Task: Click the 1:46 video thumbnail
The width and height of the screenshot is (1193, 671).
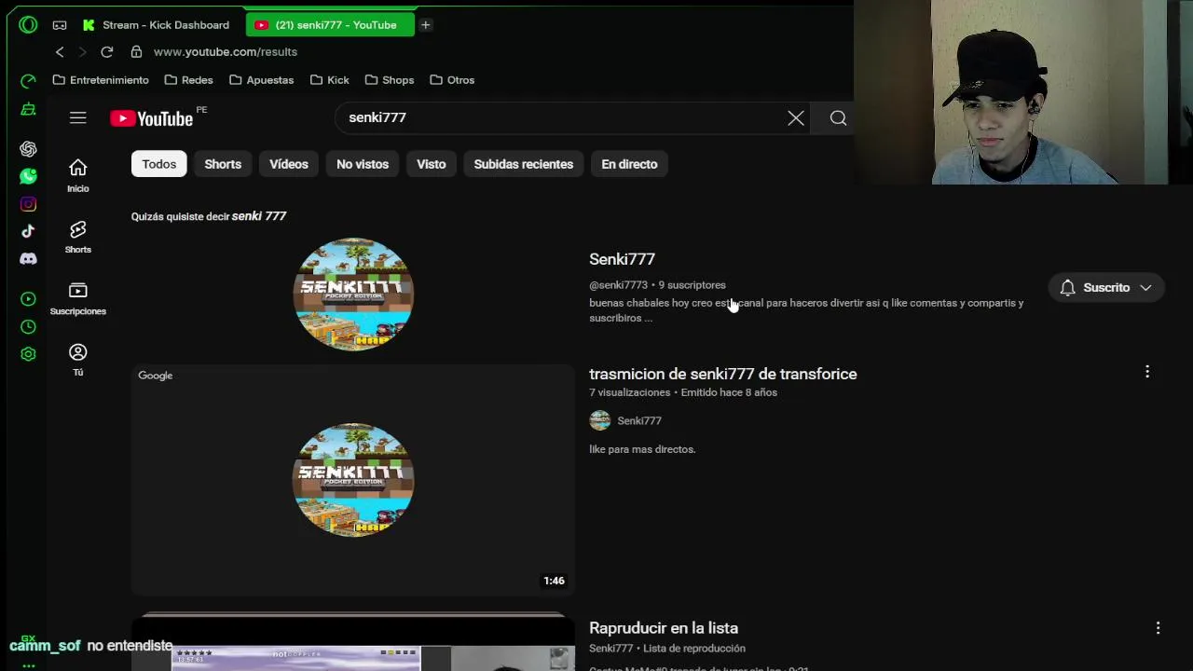Action: coord(353,480)
